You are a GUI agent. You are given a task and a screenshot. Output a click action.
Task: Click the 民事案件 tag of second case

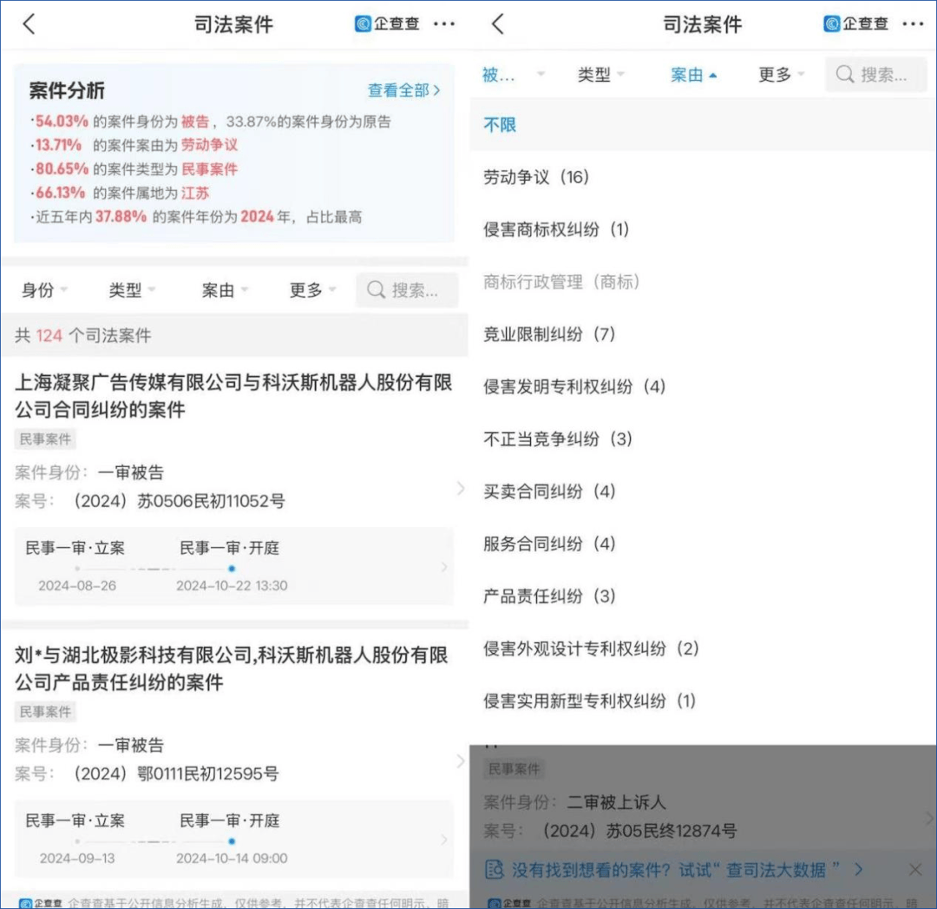coord(45,712)
